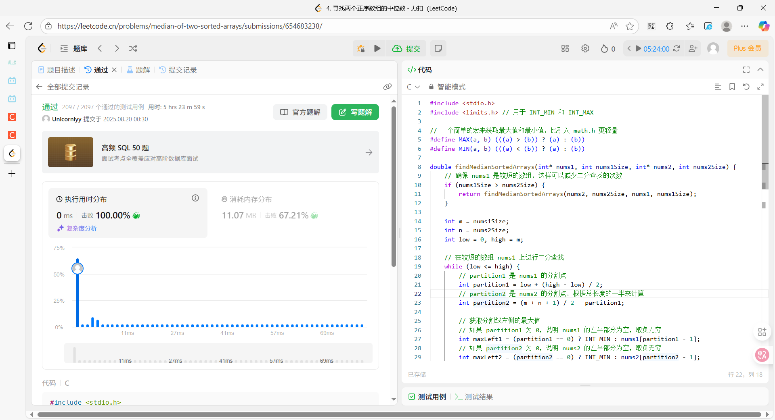Click the horizontal page scrollbar
This screenshot has width=775, height=420.
(400, 414)
